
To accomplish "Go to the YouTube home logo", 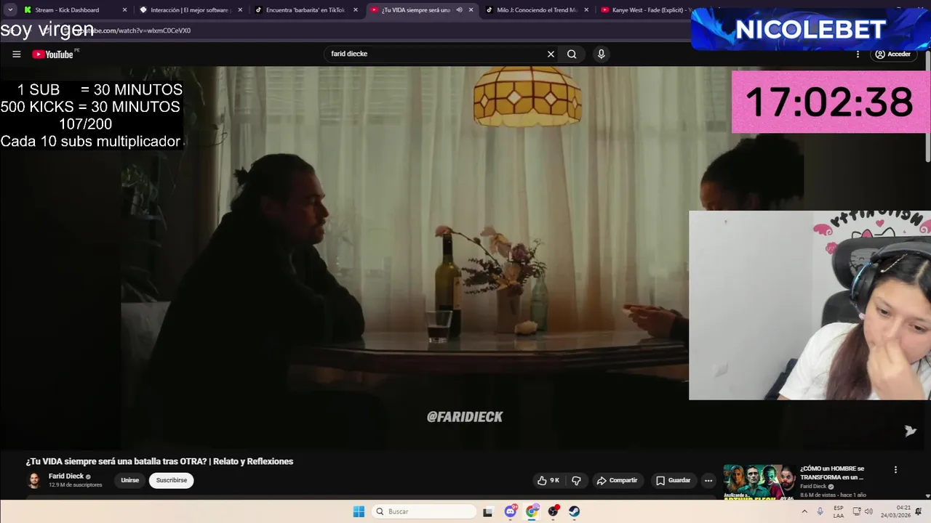I will [x=53, y=54].
